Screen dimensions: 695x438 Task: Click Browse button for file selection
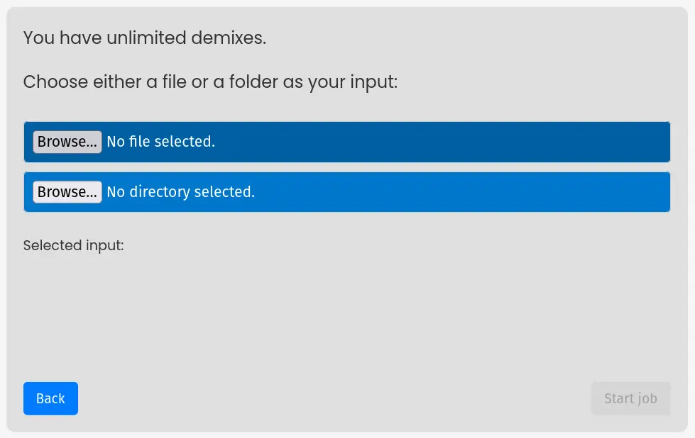(x=67, y=142)
